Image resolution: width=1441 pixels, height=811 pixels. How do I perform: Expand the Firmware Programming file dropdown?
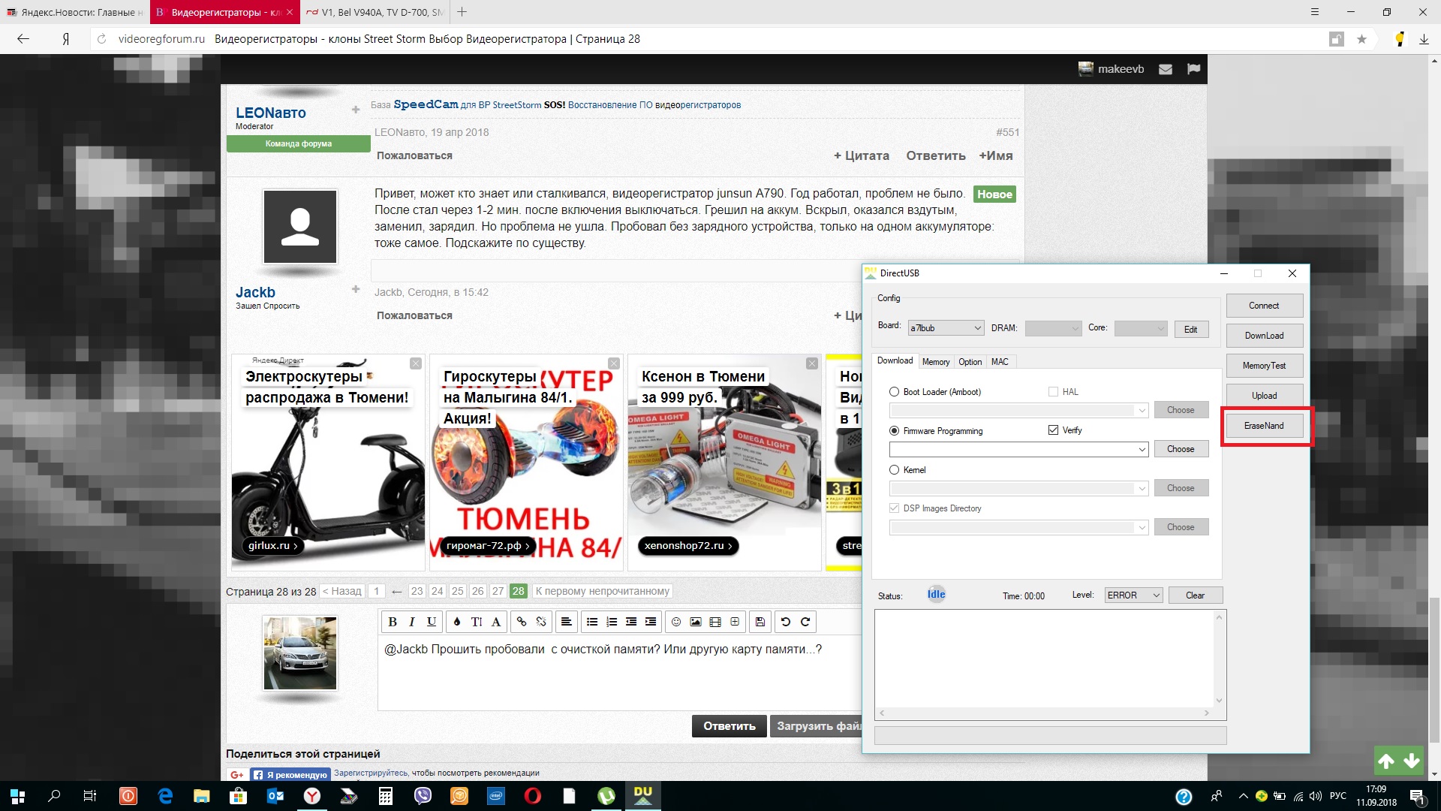pyautogui.click(x=1142, y=449)
